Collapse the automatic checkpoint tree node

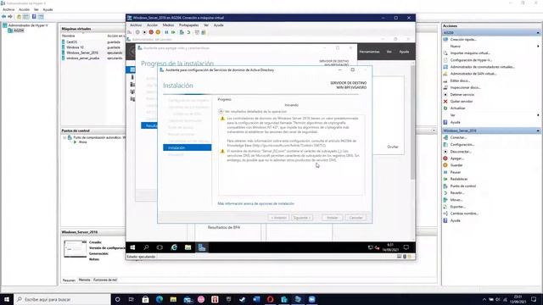click(64, 137)
